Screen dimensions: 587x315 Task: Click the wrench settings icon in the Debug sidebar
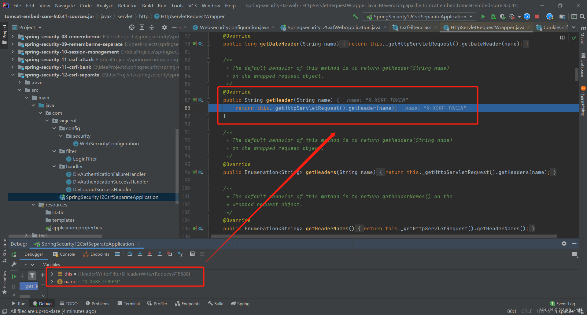[14, 264]
